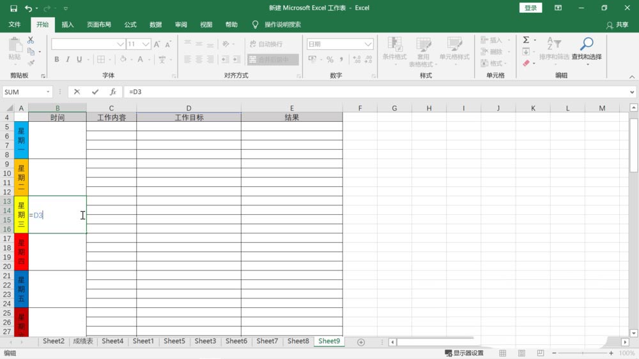Click the column D header
The image size is (639, 359).
point(189,108)
